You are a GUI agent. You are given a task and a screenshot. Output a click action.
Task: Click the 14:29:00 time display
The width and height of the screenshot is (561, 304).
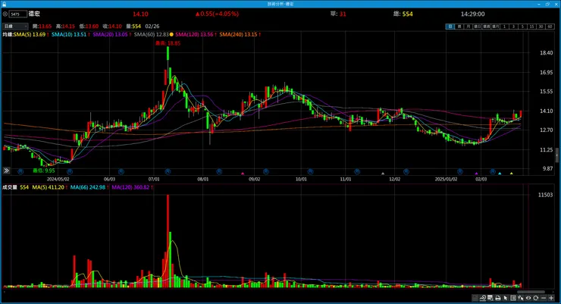coord(472,14)
